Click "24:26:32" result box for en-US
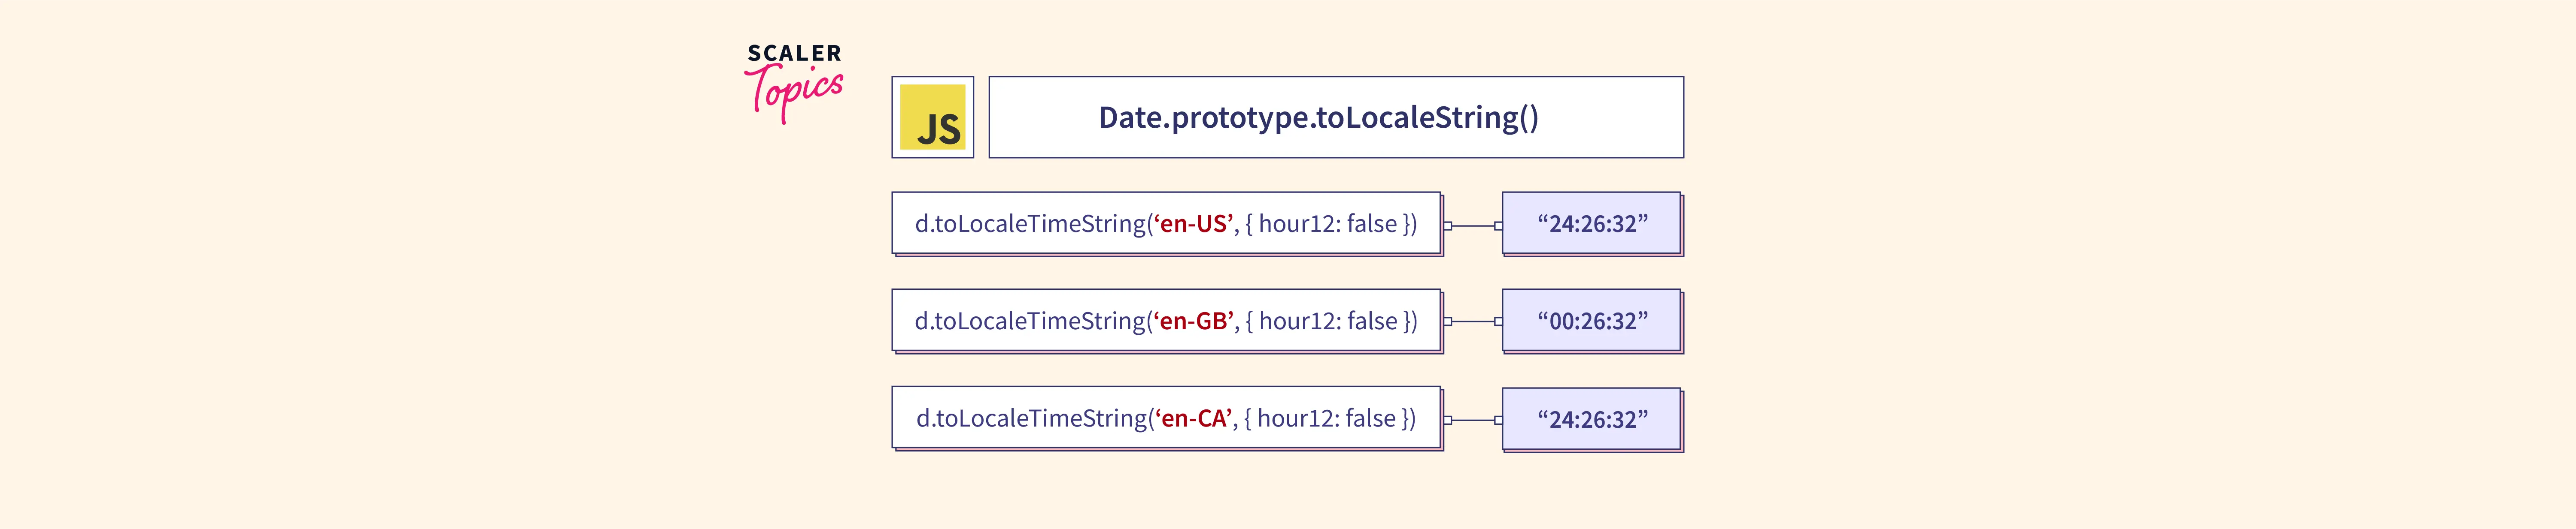This screenshot has width=2576, height=529. [x=1591, y=224]
